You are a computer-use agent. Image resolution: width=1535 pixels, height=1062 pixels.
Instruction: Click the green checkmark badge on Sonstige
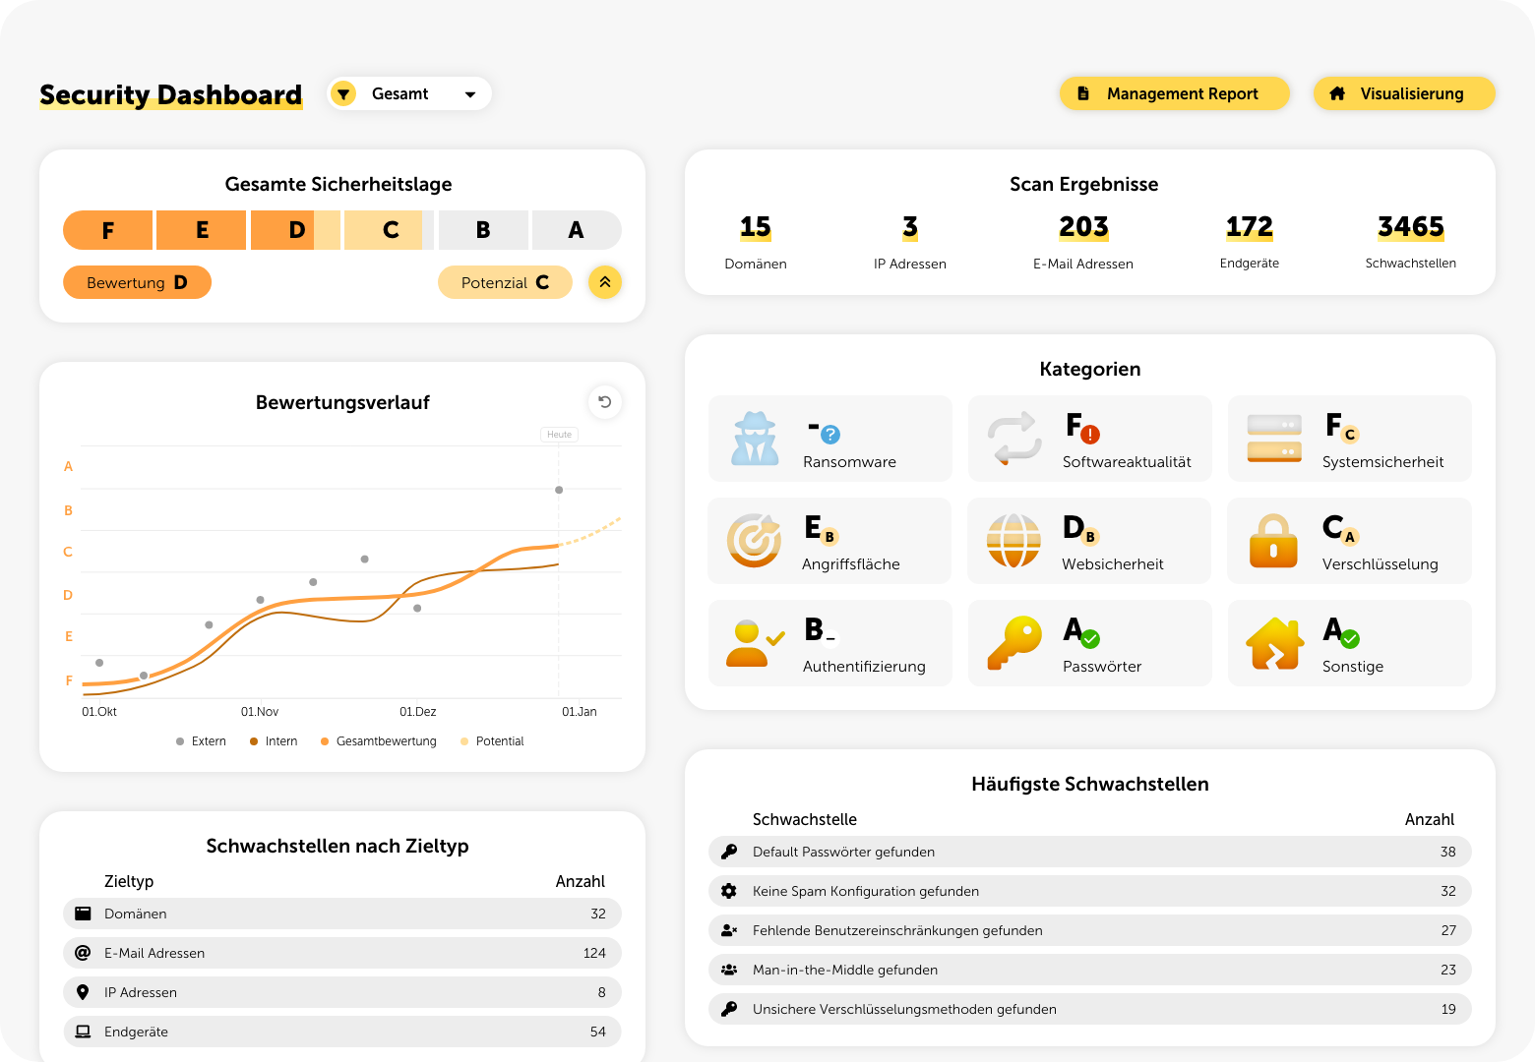[1350, 639]
